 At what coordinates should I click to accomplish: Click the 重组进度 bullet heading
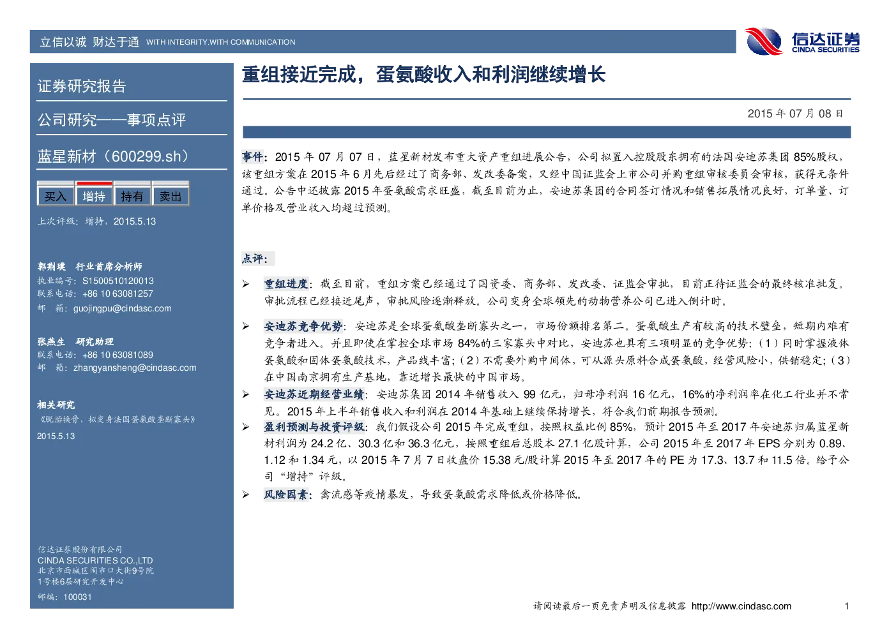coord(286,284)
